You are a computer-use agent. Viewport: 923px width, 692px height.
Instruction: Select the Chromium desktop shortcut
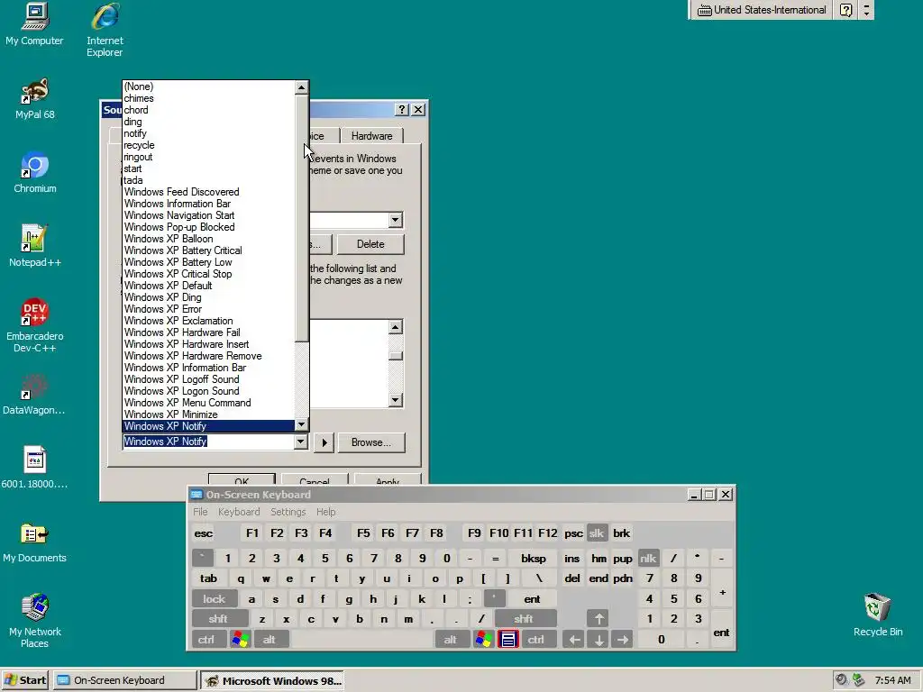coord(35,172)
